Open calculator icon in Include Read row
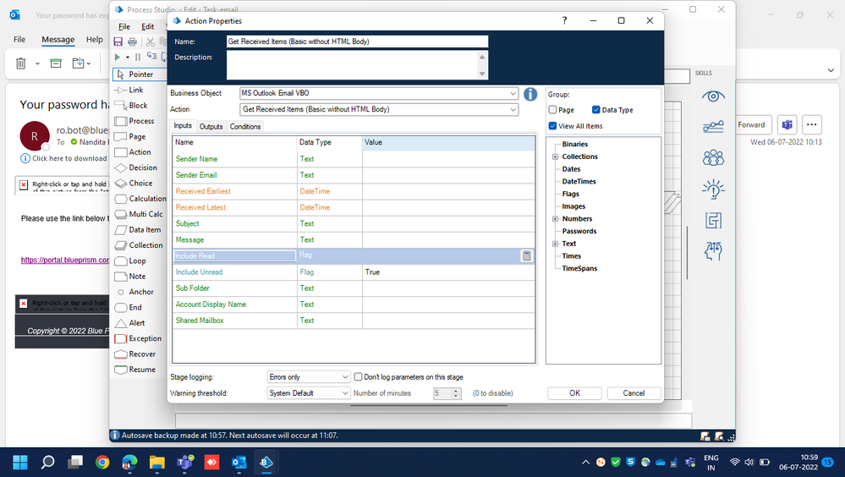 pyautogui.click(x=526, y=255)
